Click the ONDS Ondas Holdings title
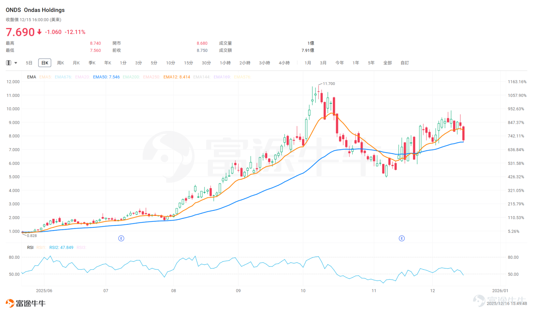533x313 pixels. click(35, 10)
